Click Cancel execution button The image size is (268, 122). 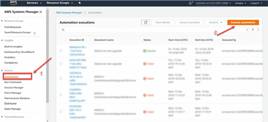point(189,22)
